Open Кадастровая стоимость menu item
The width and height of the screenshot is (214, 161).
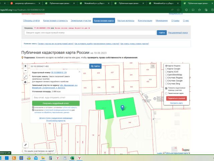(55, 20)
